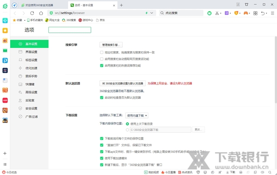This screenshot has width=277, height=175.
Task: Open 游戏中心 bookmark link
Action: [86, 20]
